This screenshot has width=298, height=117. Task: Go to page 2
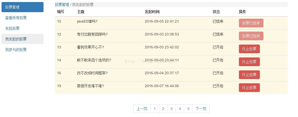[163, 109]
